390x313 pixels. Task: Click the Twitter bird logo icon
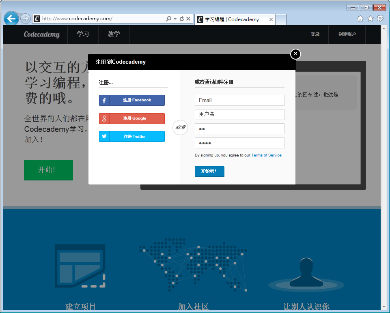[104, 136]
